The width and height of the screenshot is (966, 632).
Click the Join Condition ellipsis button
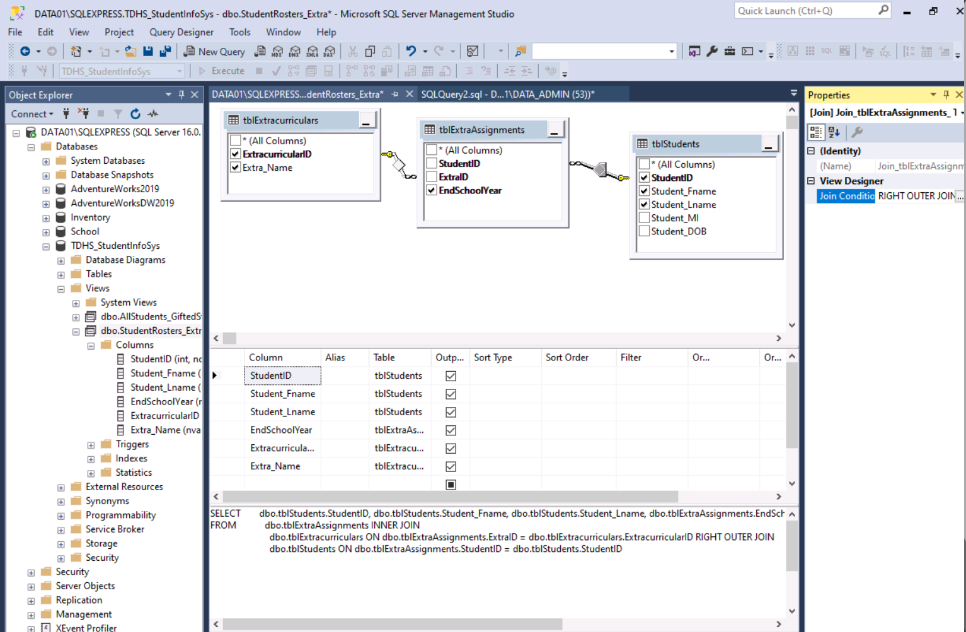[960, 196]
